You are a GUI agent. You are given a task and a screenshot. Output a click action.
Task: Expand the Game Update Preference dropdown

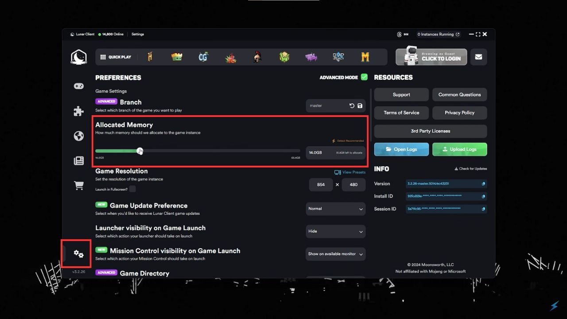coord(335,209)
